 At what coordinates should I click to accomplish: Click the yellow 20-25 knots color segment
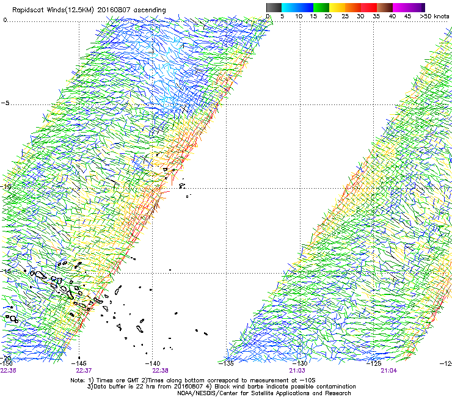point(337,7)
